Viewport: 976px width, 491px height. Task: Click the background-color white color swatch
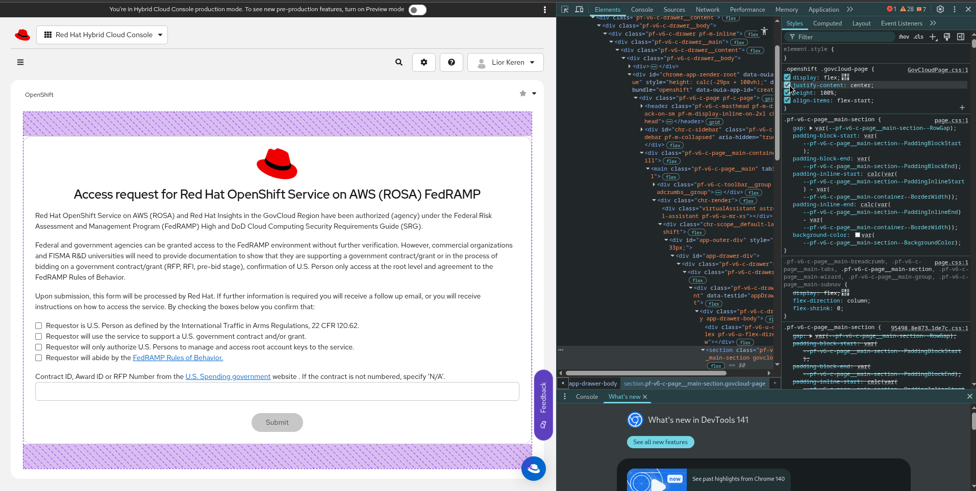(858, 235)
